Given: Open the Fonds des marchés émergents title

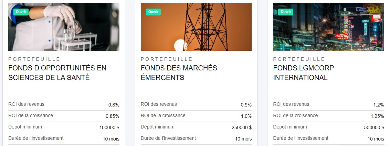Looking at the screenshot, I should coord(179,73).
